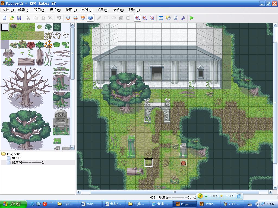
Task: Open the 文件(F) menu
Action: [8, 10]
